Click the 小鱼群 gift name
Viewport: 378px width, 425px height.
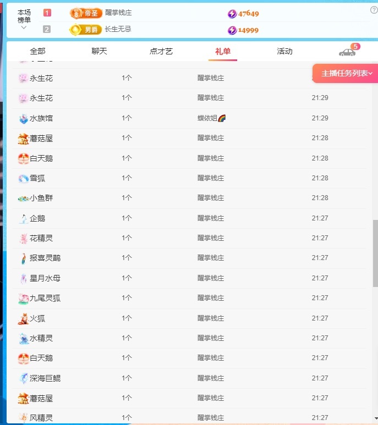41,198
